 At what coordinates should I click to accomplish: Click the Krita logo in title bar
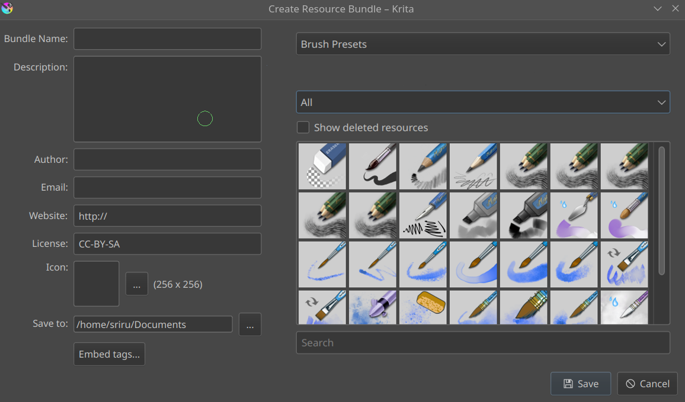coord(7,8)
